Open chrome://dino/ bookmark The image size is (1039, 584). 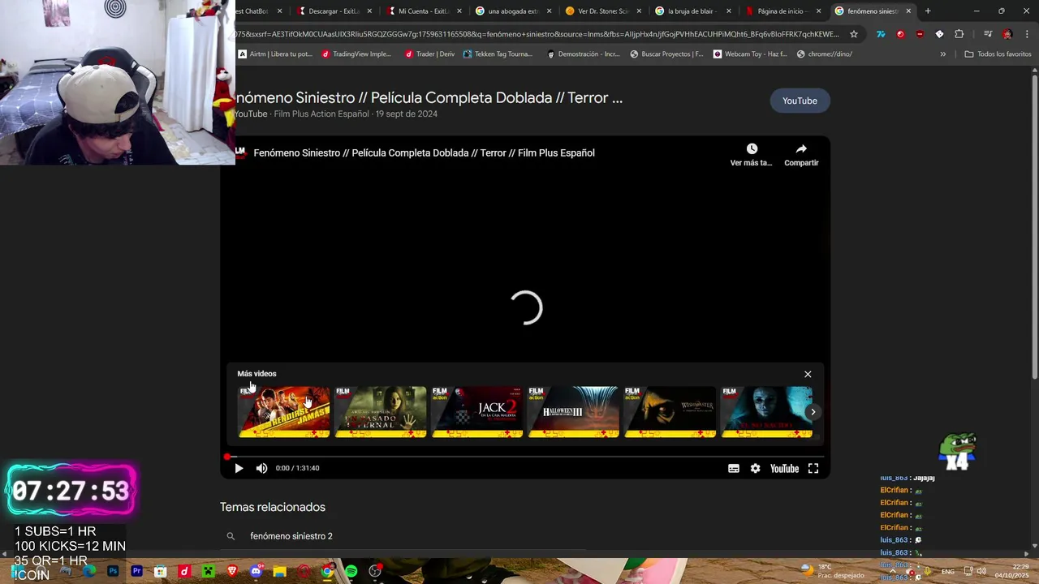coord(825,54)
